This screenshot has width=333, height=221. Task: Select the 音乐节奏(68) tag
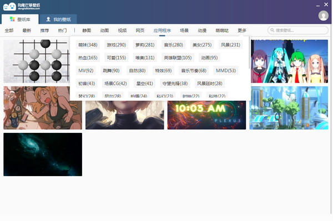tap(194, 70)
